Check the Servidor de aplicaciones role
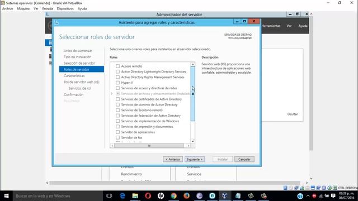This screenshot has width=358, height=201. pos(117,132)
